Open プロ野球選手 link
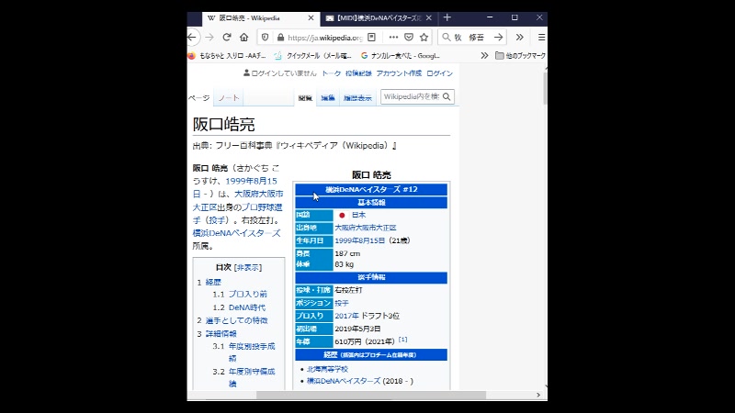Image resolution: width=735 pixels, height=413 pixels. click(x=262, y=207)
